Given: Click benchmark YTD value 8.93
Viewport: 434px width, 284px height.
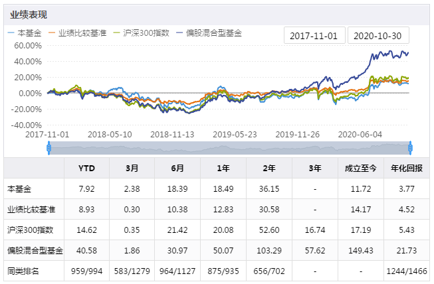Looking at the screenshot, I should pos(86,210).
